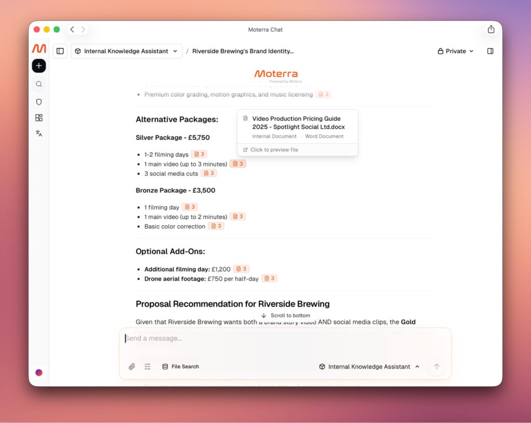The width and height of the screenshot is (531, 423).
Task: Open the dashboard grid icon in sidebar
Action: coord(39,118)
